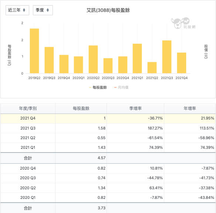
Task: Click the 2020Q4 bar in chart
Action: [123, 65]
